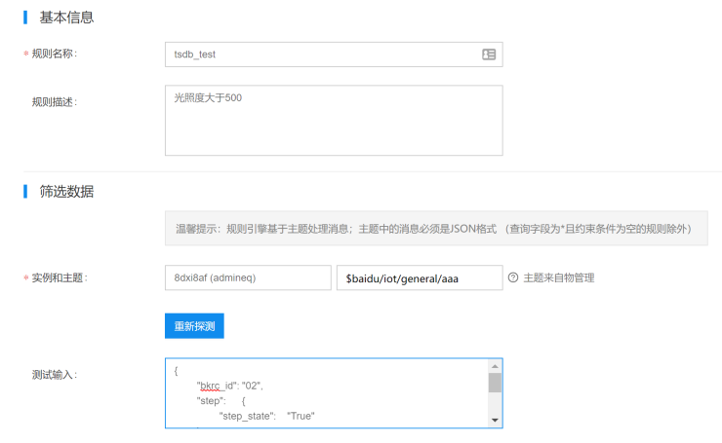Viewport: 722px width, 443px height.
Task: Click the scroll down arrow of test input
Action: 495,420
